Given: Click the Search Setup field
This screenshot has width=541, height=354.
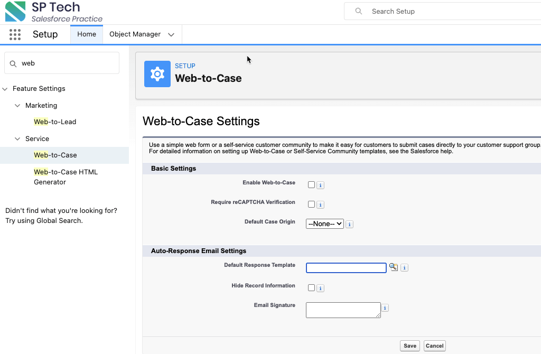Looking at the screenshot, I should click(x=449, y=11).
